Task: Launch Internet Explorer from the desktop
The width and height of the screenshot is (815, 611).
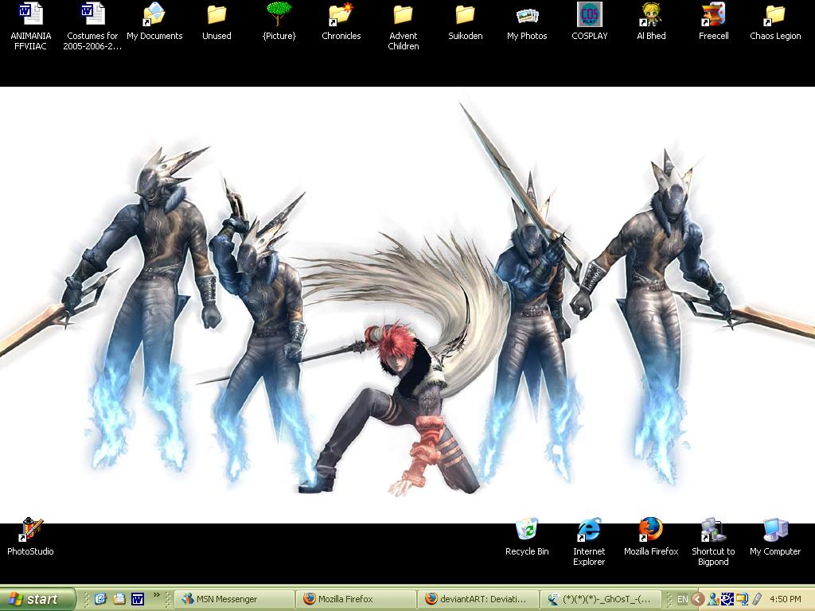Action: [589, 530]
